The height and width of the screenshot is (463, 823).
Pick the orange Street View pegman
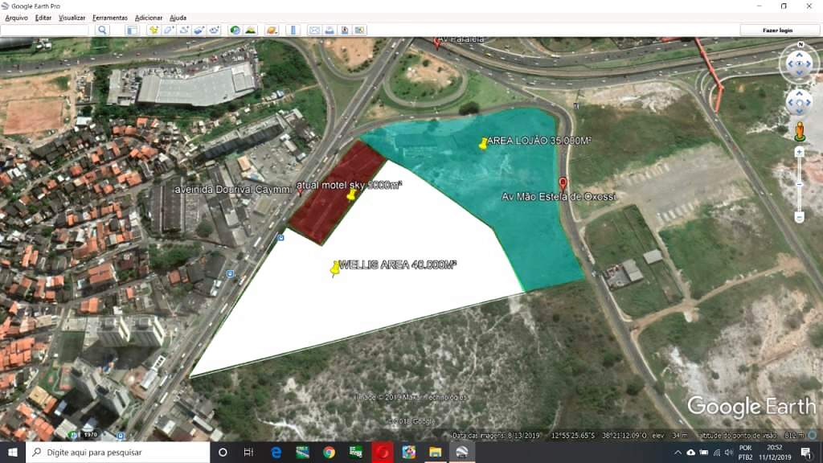[x=800, y=131]
